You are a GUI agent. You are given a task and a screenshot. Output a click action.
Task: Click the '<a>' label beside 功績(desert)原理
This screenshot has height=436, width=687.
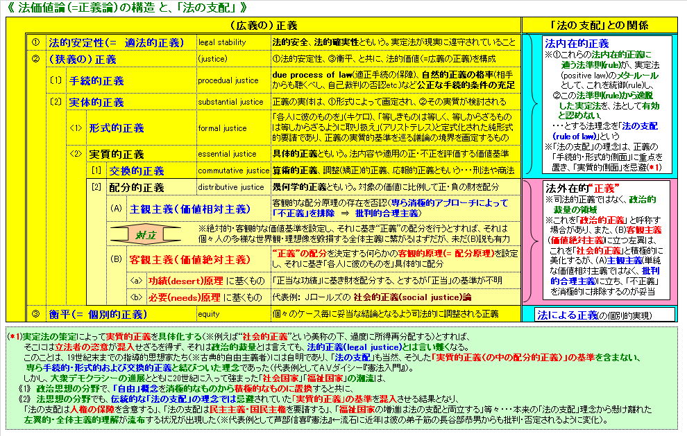click(x=136, y=281)
